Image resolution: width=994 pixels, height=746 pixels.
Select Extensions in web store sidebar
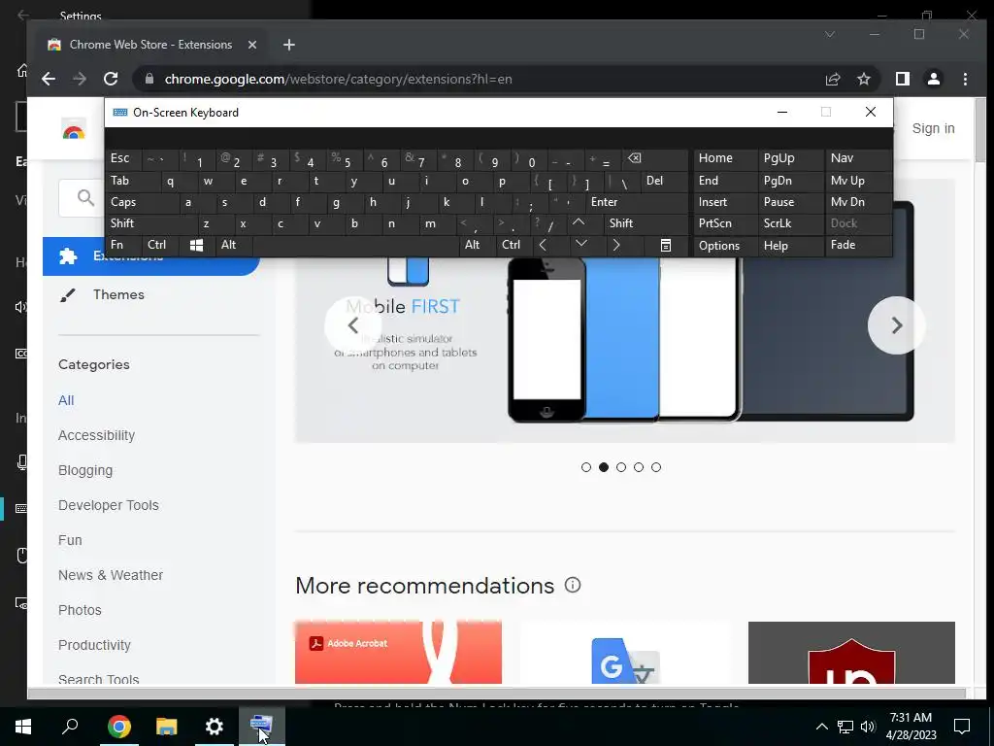[150, 256]
